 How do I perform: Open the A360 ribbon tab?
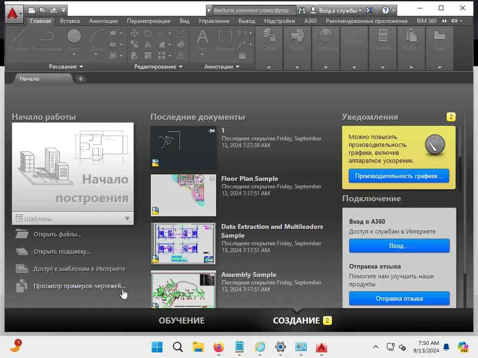pos(310,21)
